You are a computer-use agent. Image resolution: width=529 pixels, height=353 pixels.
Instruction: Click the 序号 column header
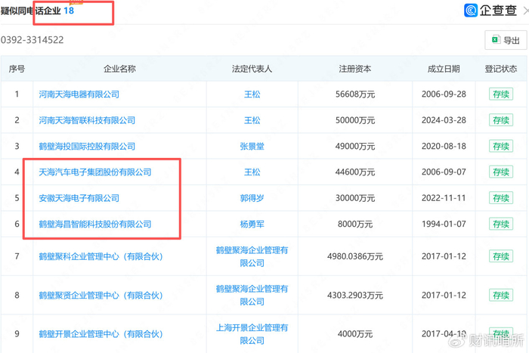pyautogui.click(x=17, y=69)
